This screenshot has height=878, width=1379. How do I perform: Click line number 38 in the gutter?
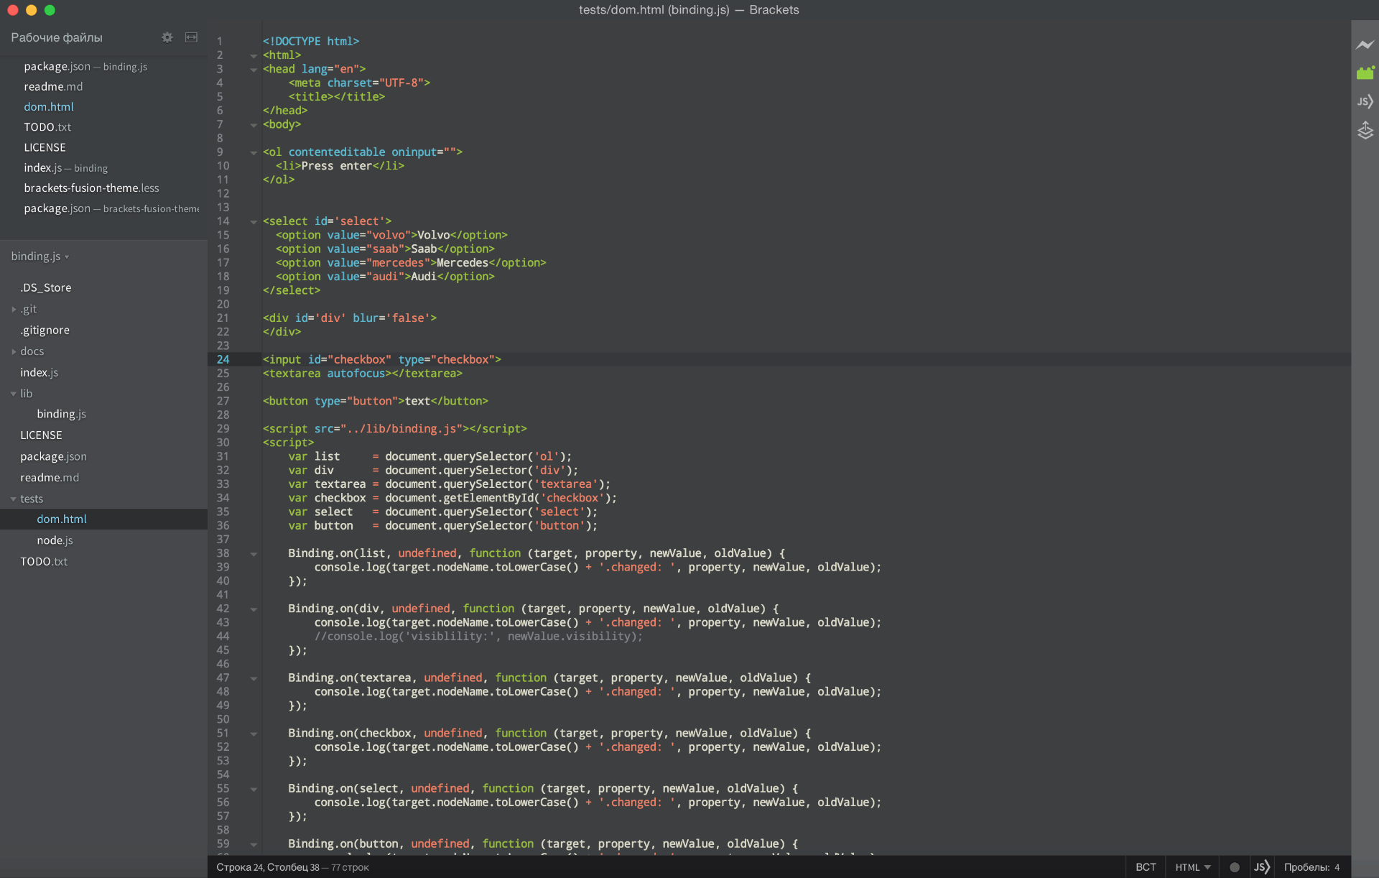tap(223, 553)
